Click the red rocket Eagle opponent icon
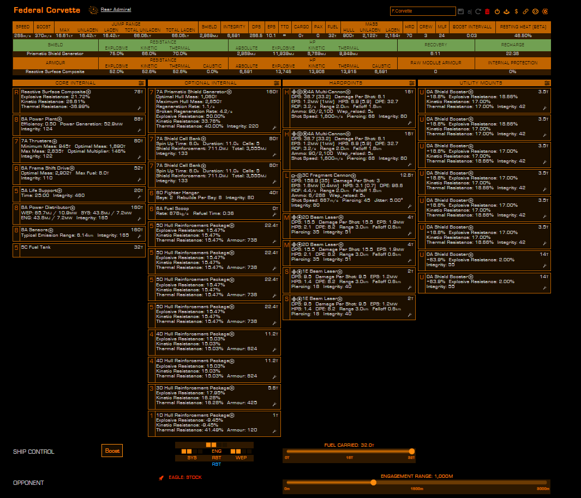581x498 pixels. 161,478
